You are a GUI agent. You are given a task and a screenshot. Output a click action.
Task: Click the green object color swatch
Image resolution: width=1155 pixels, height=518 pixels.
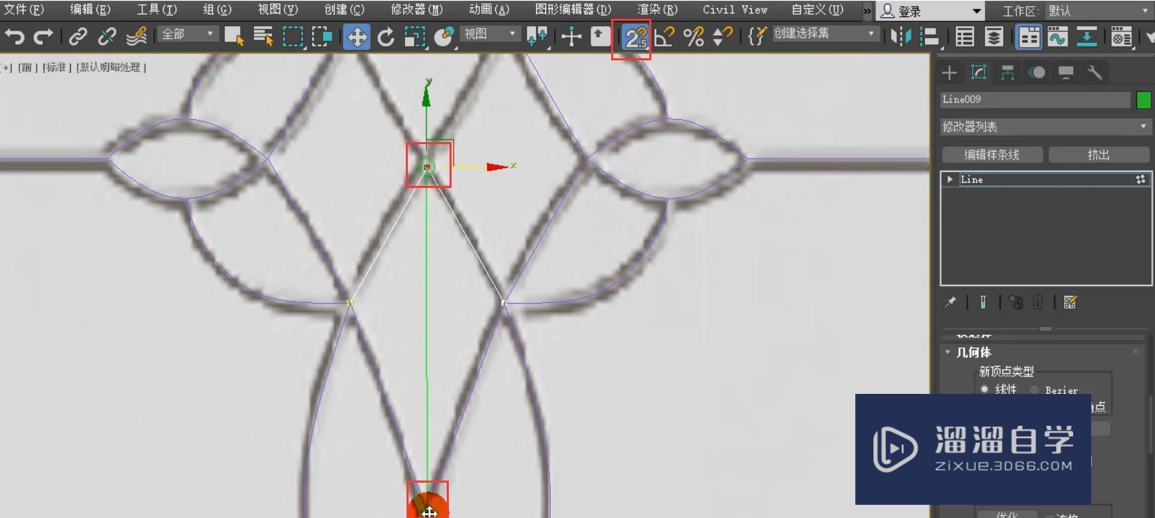(x=1143, y=100)
